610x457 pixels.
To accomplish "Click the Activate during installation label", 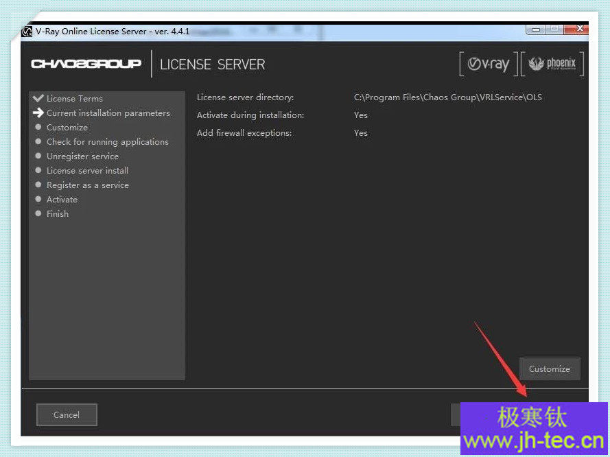I will pyautogui.click(x=250, y=115).
